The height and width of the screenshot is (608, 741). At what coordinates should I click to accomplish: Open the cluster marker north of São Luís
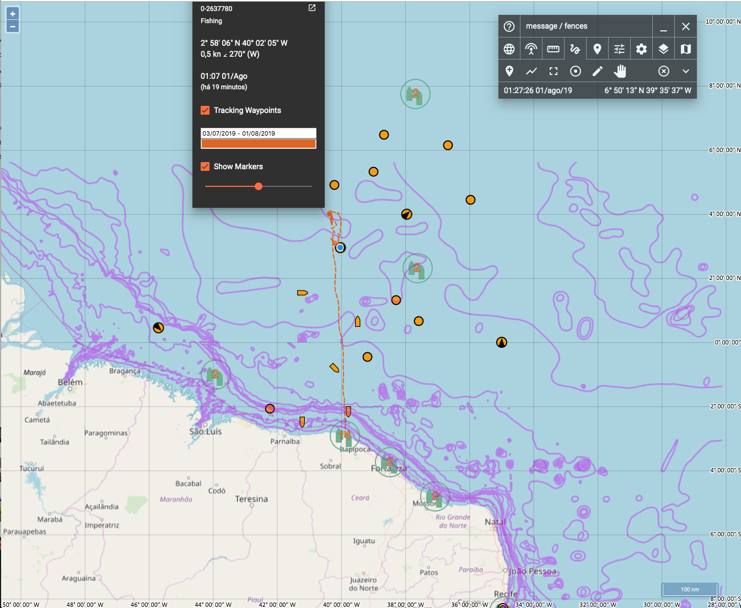[x=215, y=375]
